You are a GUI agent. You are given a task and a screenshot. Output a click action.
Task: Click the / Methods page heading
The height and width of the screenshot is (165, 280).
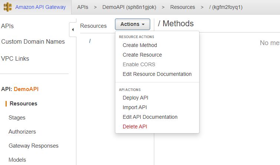tap(176, 24)
